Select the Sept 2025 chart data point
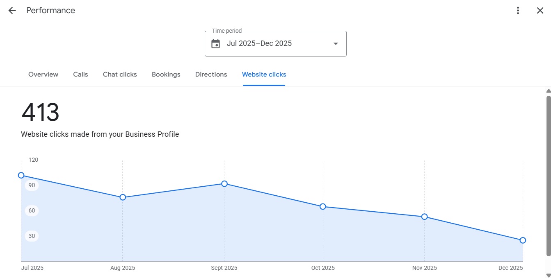The width and height of the screenshot is (551, 278). pyautogui.click(x=224, y=184)
